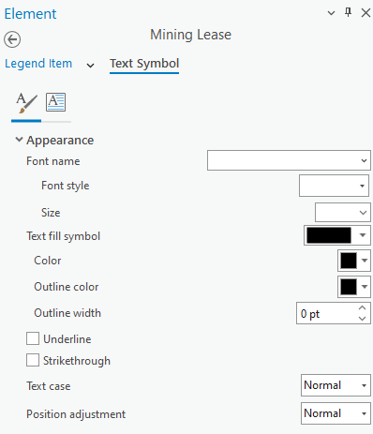
Task: Open the Outline color swatch dropdown
Action: point(354,287)
